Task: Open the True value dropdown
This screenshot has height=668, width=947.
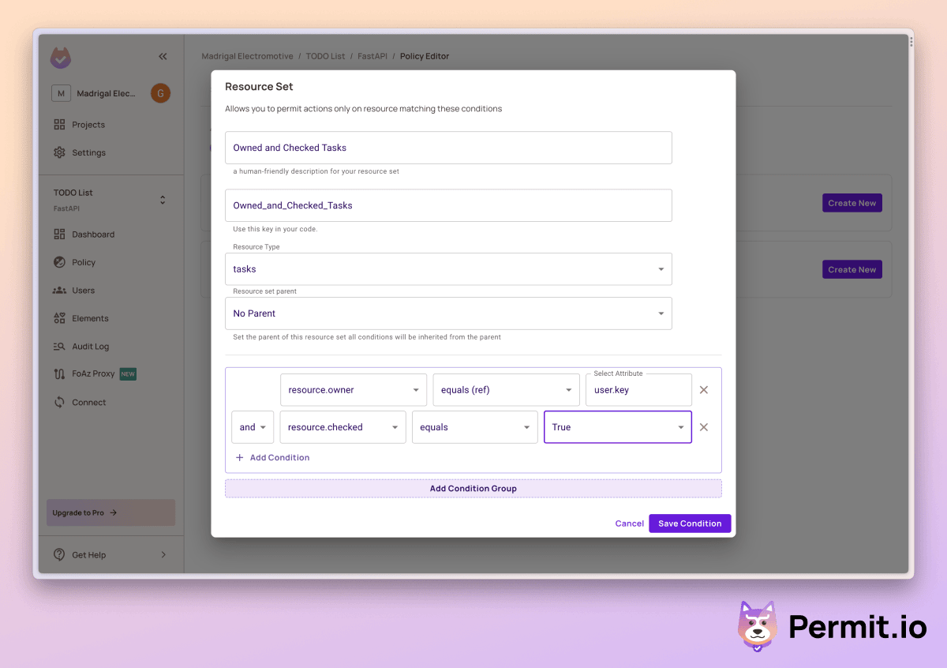Action: 617,427
